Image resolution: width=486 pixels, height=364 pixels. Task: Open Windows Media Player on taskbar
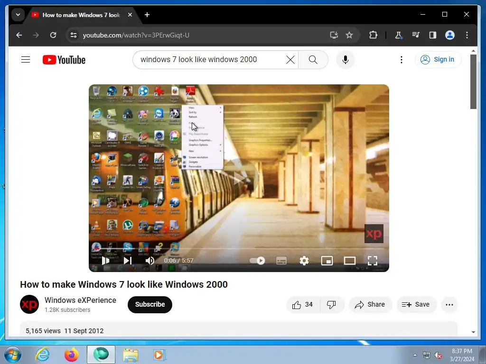pos(159,355)
